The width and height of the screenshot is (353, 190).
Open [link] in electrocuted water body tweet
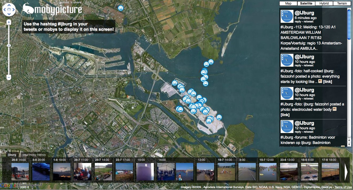pos(285,115)
